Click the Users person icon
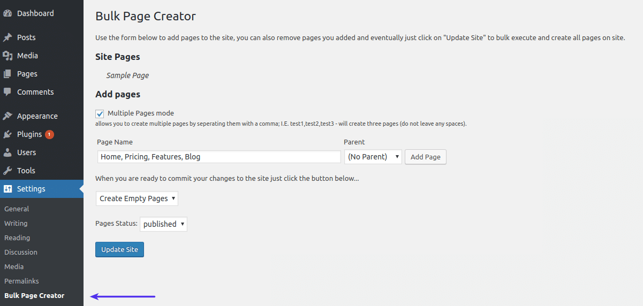 pos(7,152)
